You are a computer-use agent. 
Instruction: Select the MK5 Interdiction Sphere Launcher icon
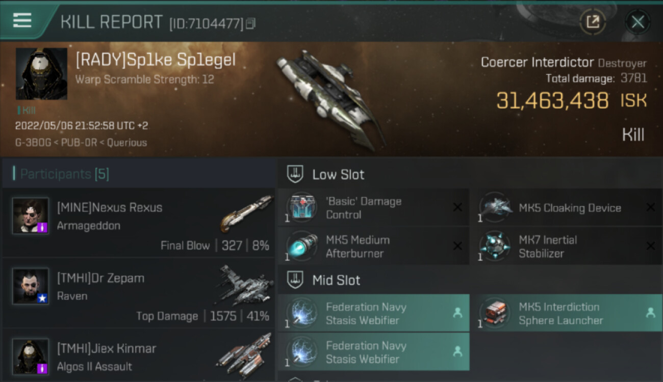494,313
